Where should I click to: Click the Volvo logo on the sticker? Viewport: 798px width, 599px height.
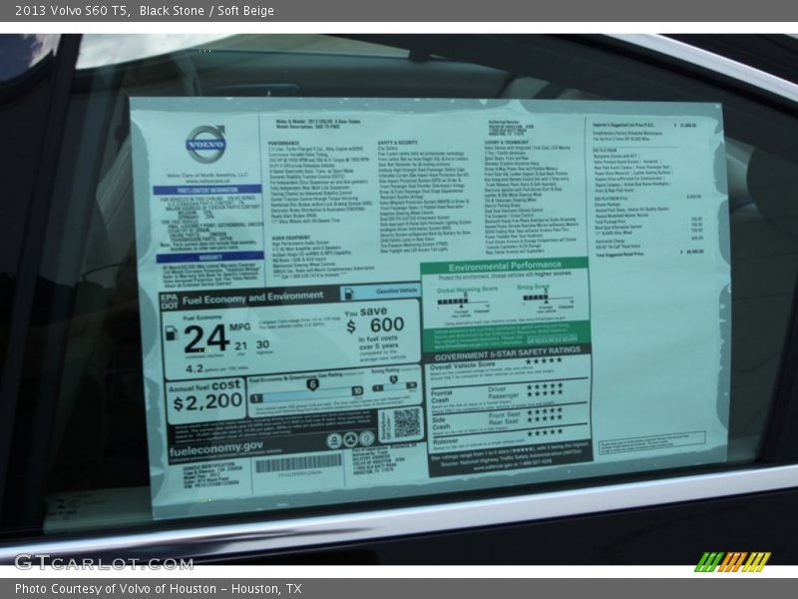[x=205, y=144]
